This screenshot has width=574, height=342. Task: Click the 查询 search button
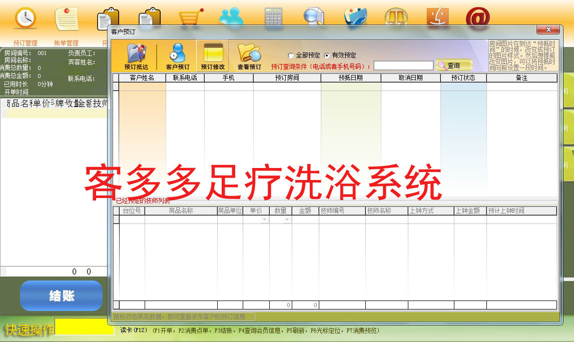click(454, 65)
